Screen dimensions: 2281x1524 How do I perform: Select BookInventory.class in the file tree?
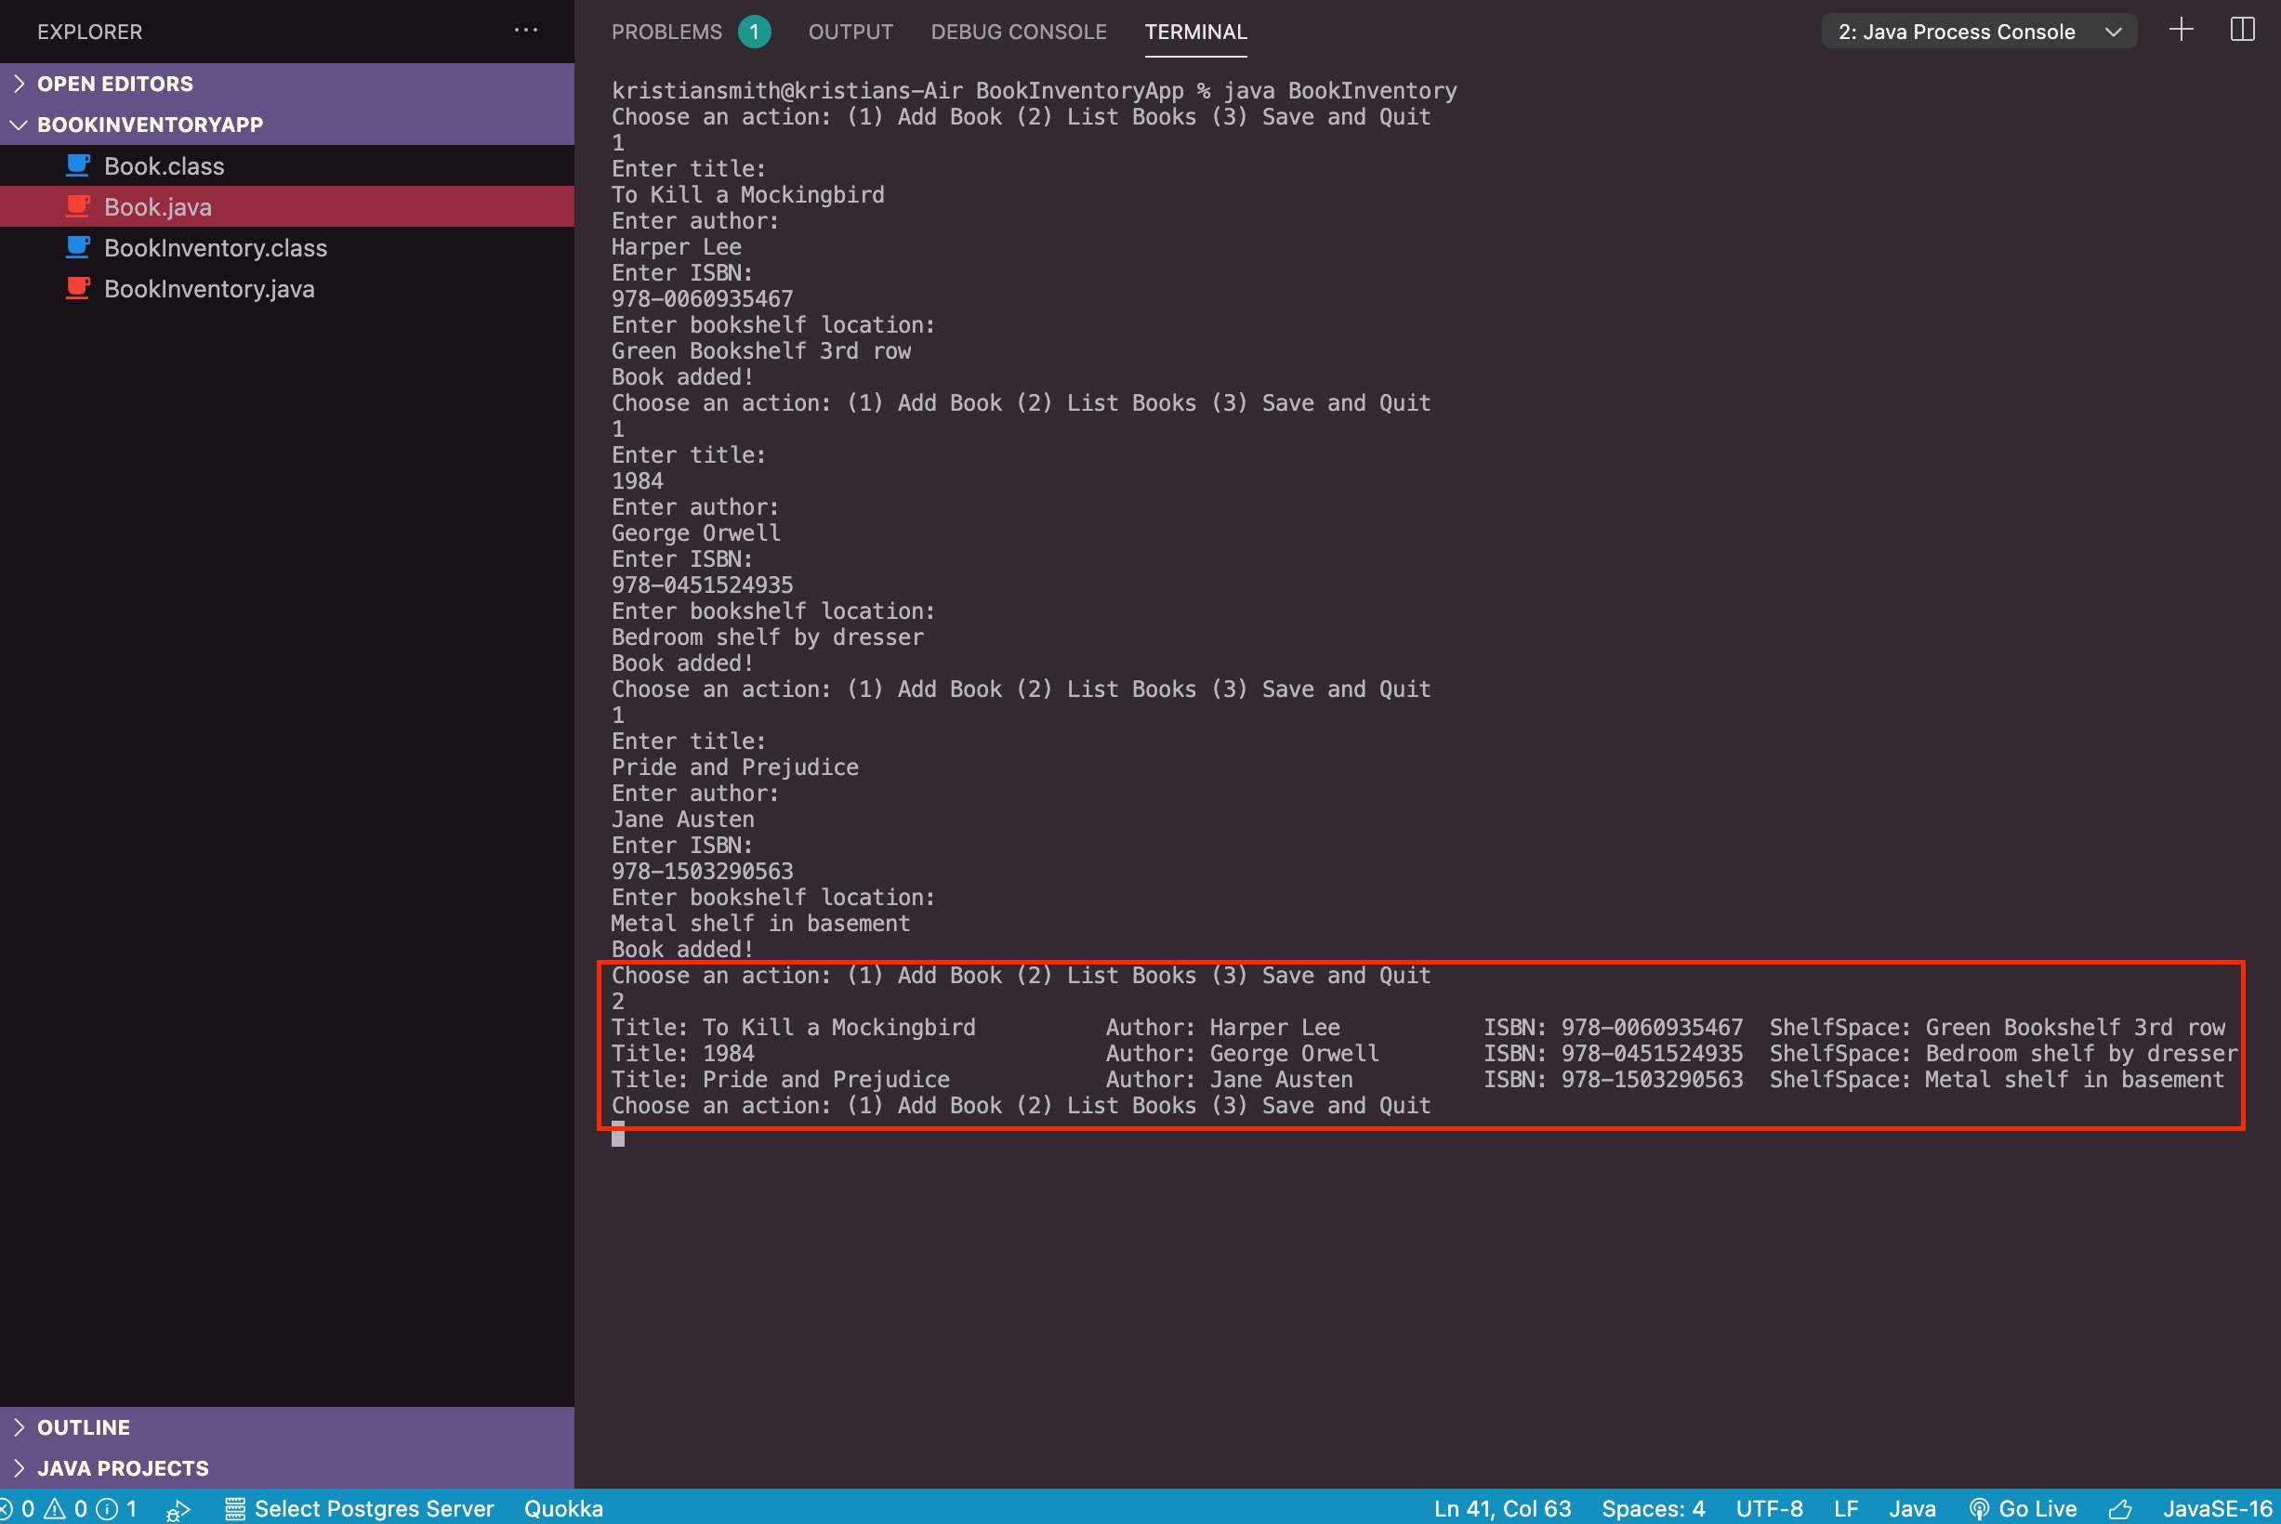click(x=286, y=247)
